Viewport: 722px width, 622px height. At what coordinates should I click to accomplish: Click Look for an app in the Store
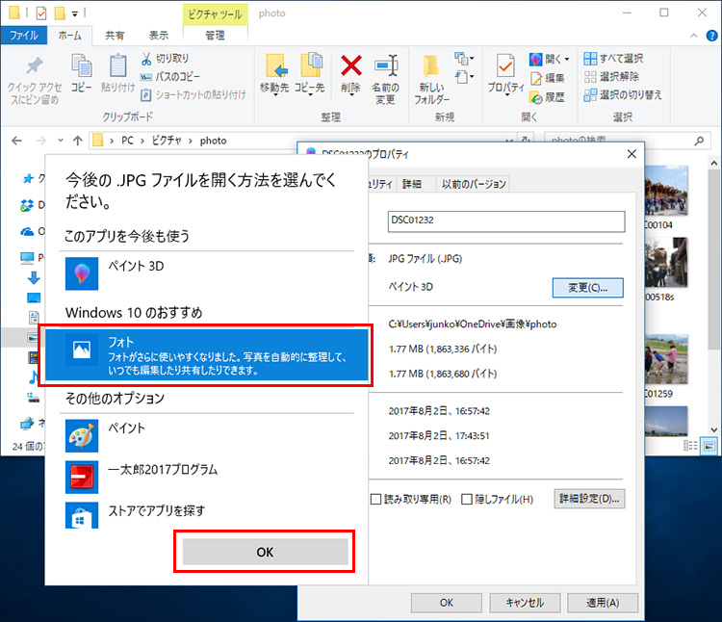[207, 515]
